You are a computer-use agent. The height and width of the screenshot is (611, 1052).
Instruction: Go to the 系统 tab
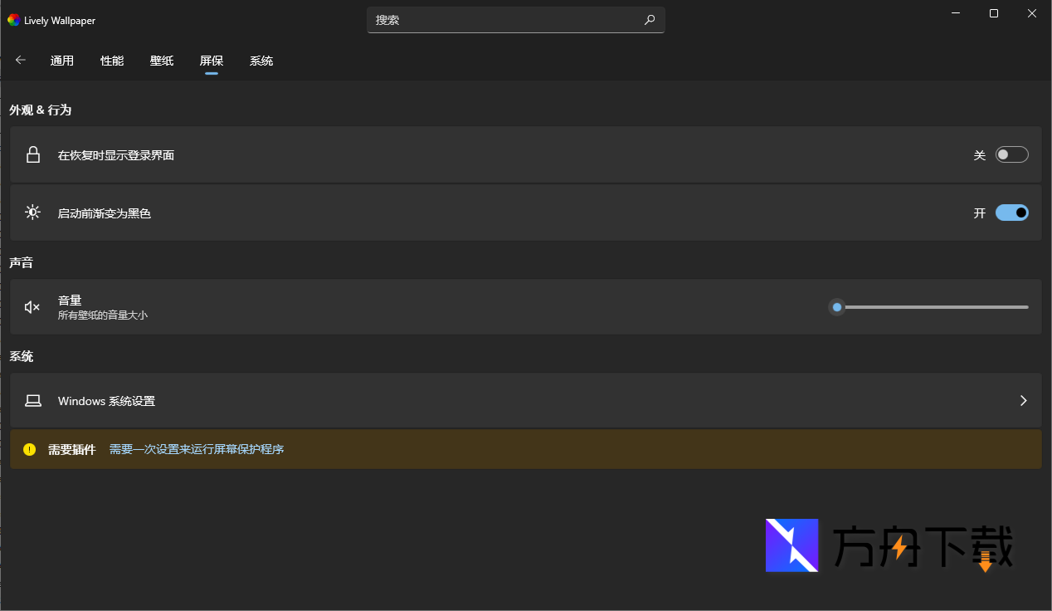[x=261, y=61]
